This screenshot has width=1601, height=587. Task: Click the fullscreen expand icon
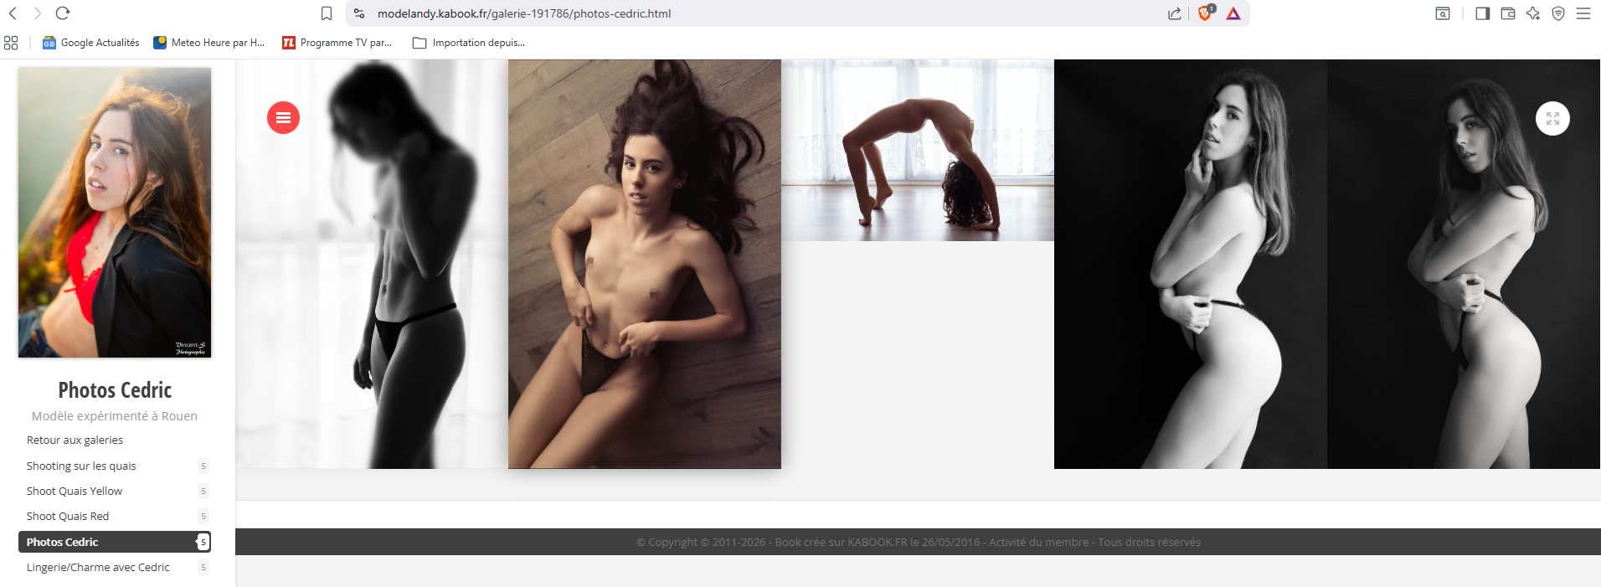pos(1552,118)
